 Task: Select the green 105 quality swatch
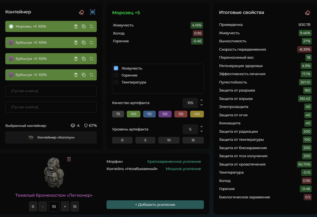click(x=133, y=114)
